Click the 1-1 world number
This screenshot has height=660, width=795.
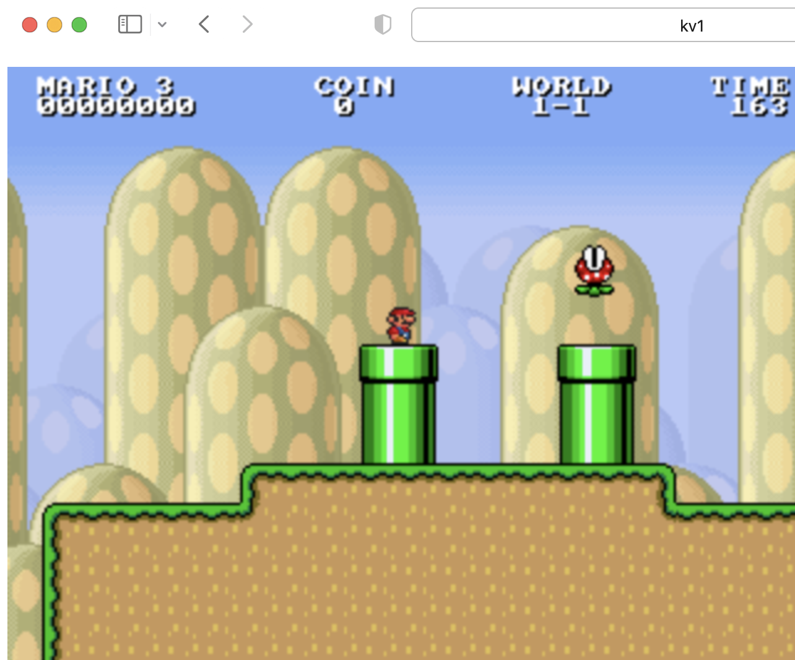coord(562,106)
